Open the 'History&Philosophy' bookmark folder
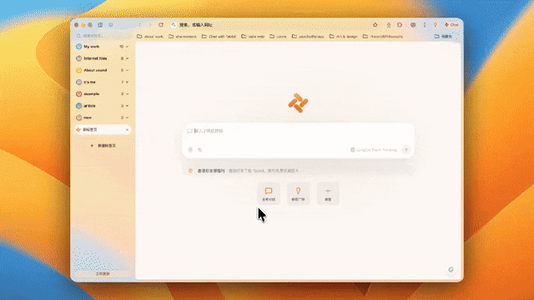 tap(383, 37)
